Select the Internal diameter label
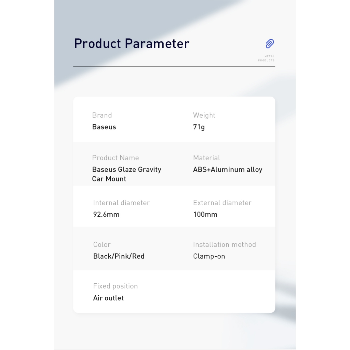 pos(121,203)
